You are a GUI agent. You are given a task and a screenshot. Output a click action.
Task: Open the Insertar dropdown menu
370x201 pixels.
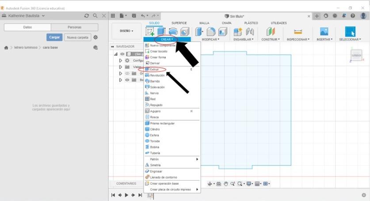[324, 40]
